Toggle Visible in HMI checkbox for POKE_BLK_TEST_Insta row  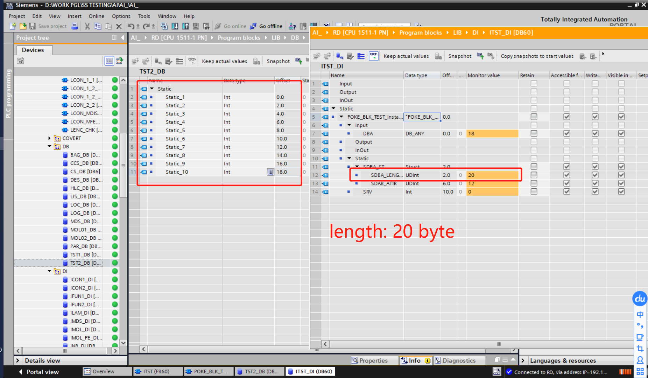(x=621, y=117)
